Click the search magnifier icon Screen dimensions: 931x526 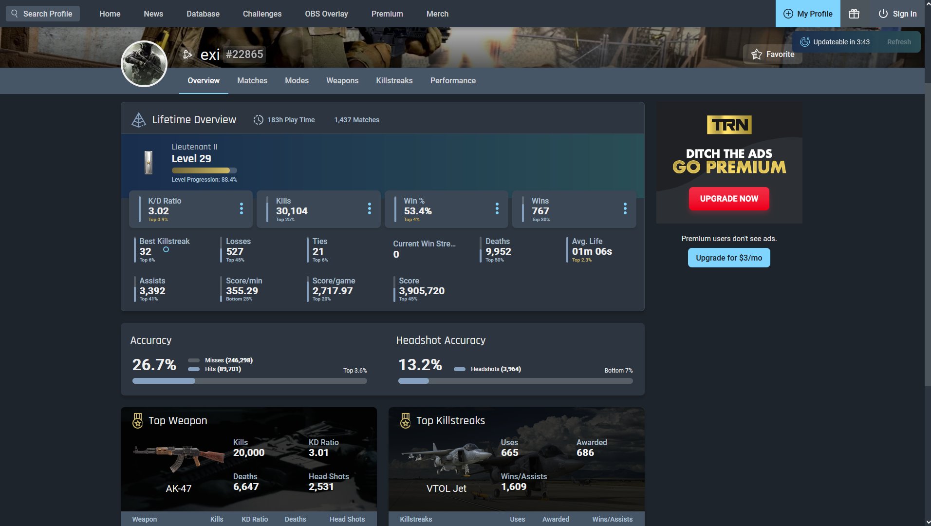tap(15, 14)
